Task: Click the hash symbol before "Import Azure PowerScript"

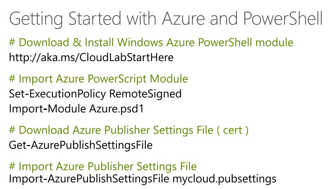Action: click(x=12, y=79)
